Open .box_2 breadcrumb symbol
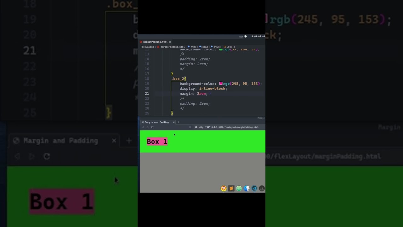403x227 pixels. click(230, 47)
